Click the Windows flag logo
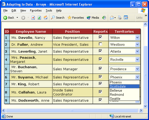 click(x=143, y=10)
